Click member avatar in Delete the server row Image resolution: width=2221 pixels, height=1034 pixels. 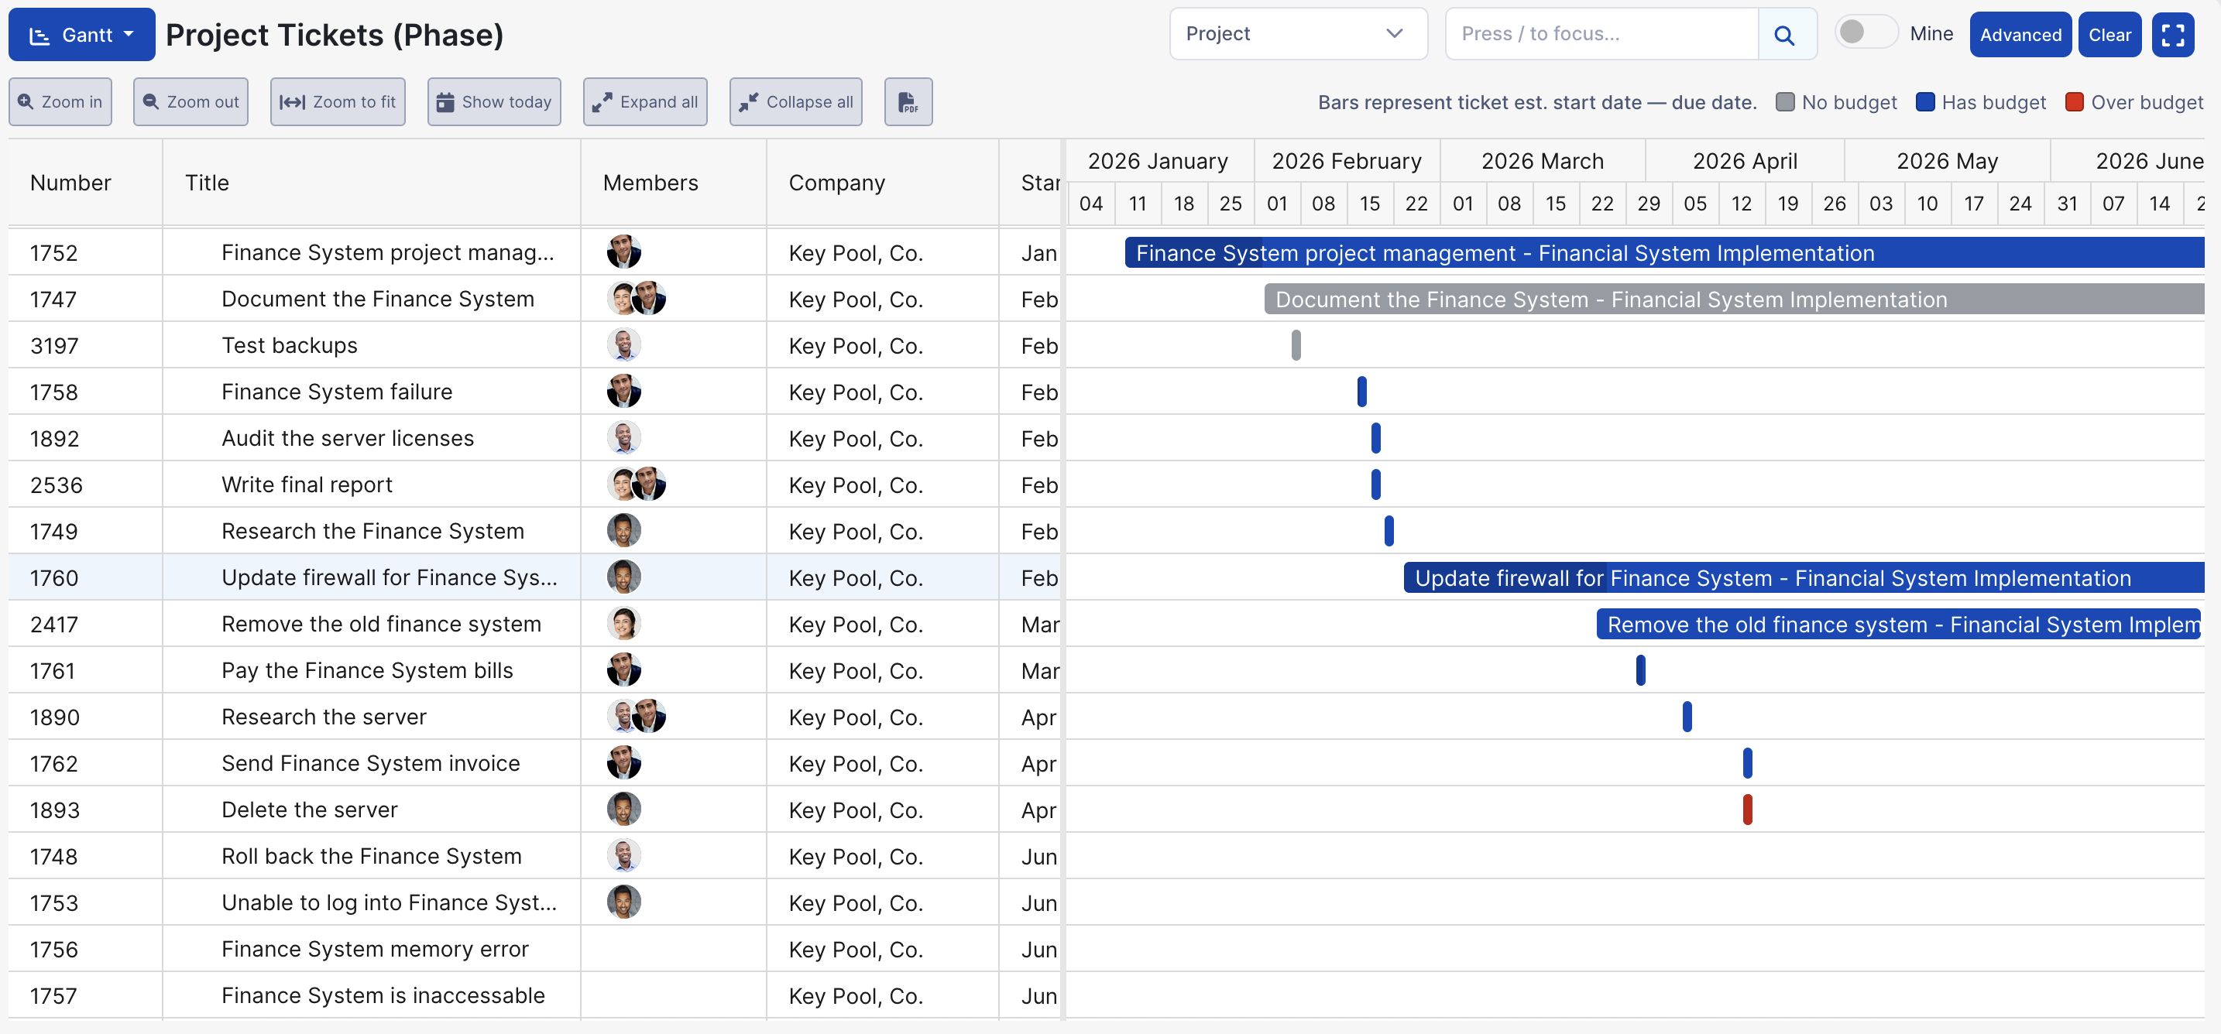(x=623, y=808)
